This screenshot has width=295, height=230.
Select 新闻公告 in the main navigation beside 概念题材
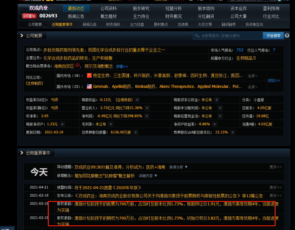[x=76, y=16]
